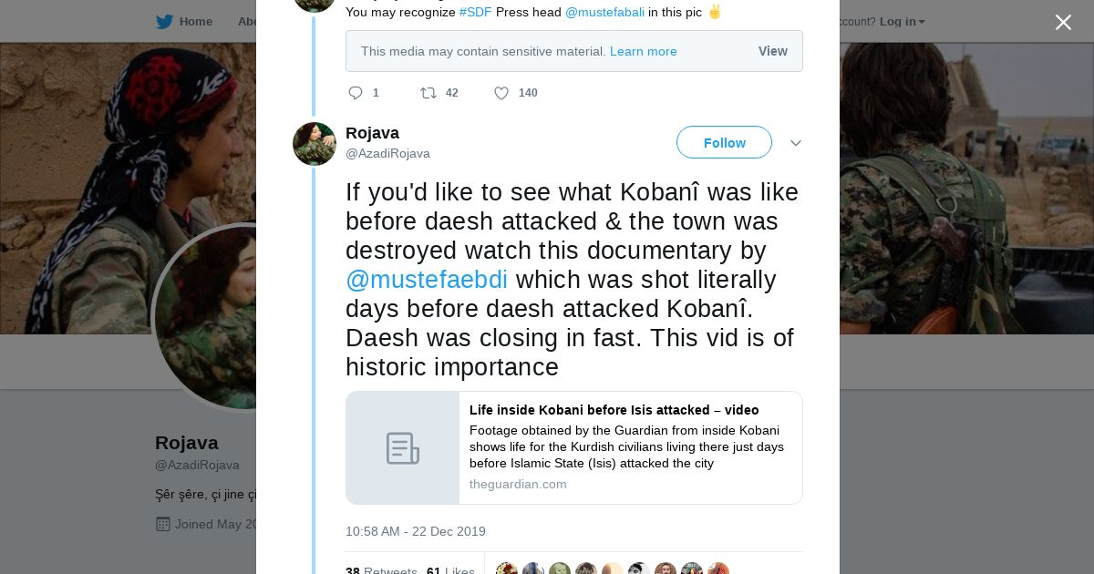Open the @mustefaebdi mention in tweet

[x=427, y=280]
